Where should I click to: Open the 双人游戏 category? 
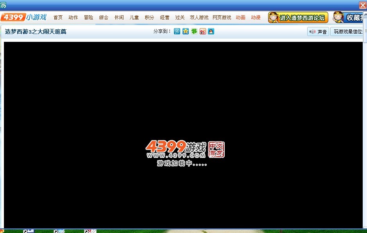(199, 18)
